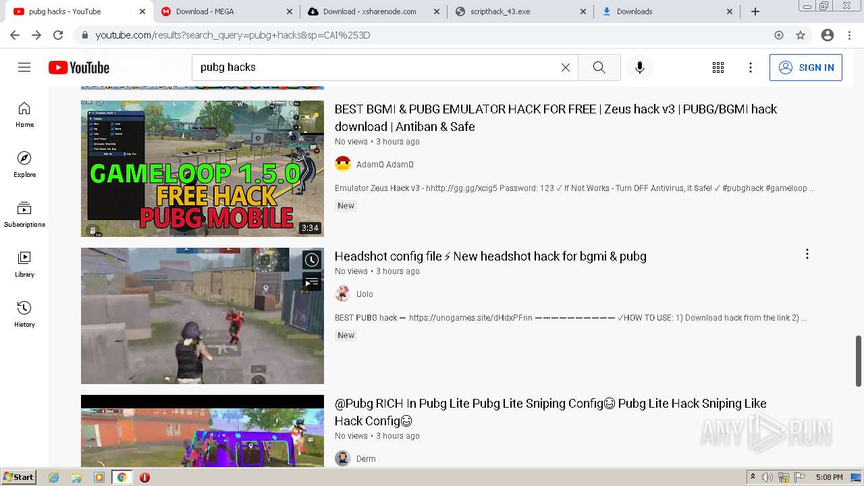Clear the search box with the X
The width and height of the screenshot is (864, 486).
coord(566,67)
